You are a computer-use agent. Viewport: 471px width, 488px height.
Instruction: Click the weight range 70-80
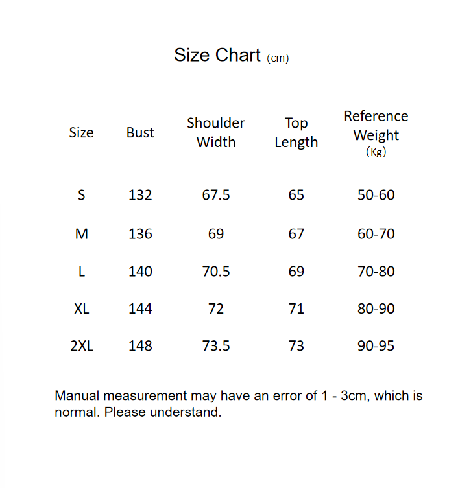click(x=376, y=272)
